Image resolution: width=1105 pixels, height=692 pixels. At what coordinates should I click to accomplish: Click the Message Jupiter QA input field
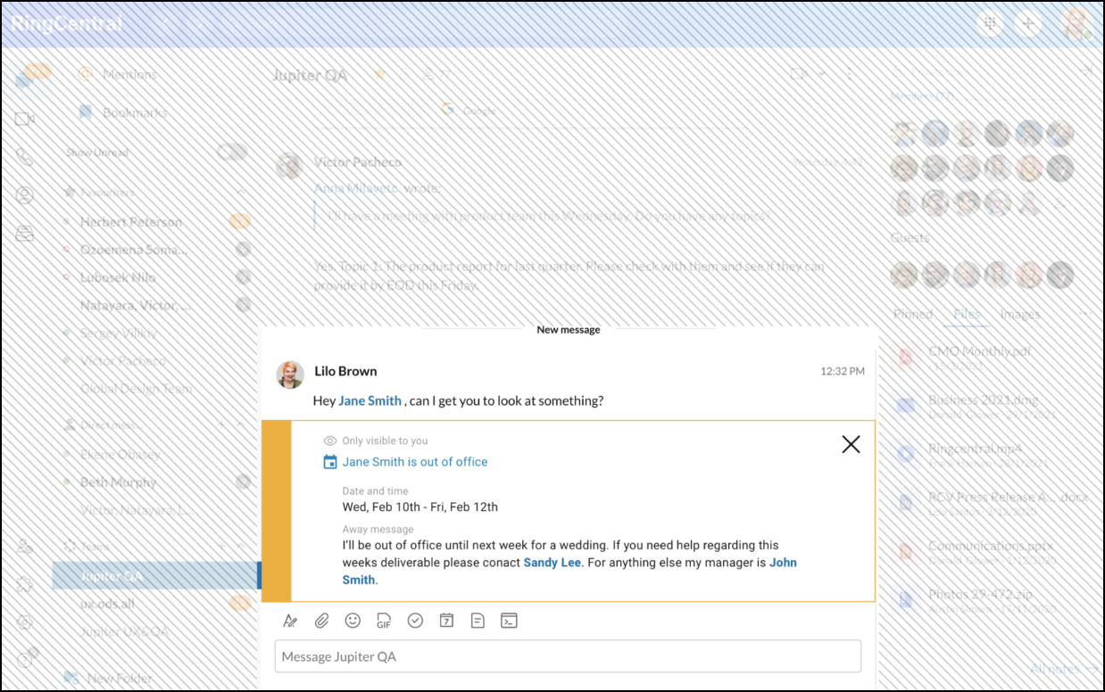(567, 655)
